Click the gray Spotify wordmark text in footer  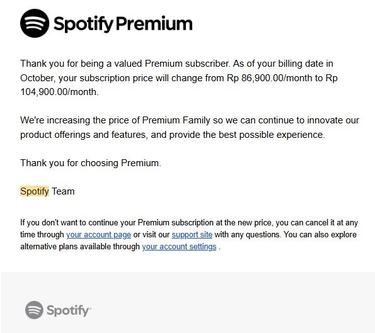pyautogui.click(x=69, y=310)
